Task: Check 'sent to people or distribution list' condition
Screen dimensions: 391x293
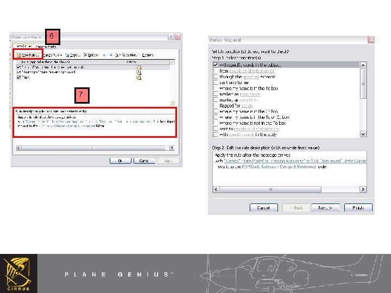Action: click(x=216, y=129)
